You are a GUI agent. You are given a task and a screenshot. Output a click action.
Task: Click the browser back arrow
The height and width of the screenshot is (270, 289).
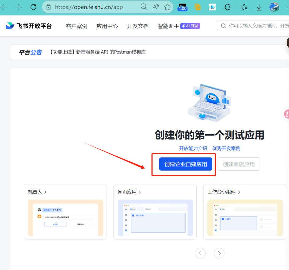[4, 7]
